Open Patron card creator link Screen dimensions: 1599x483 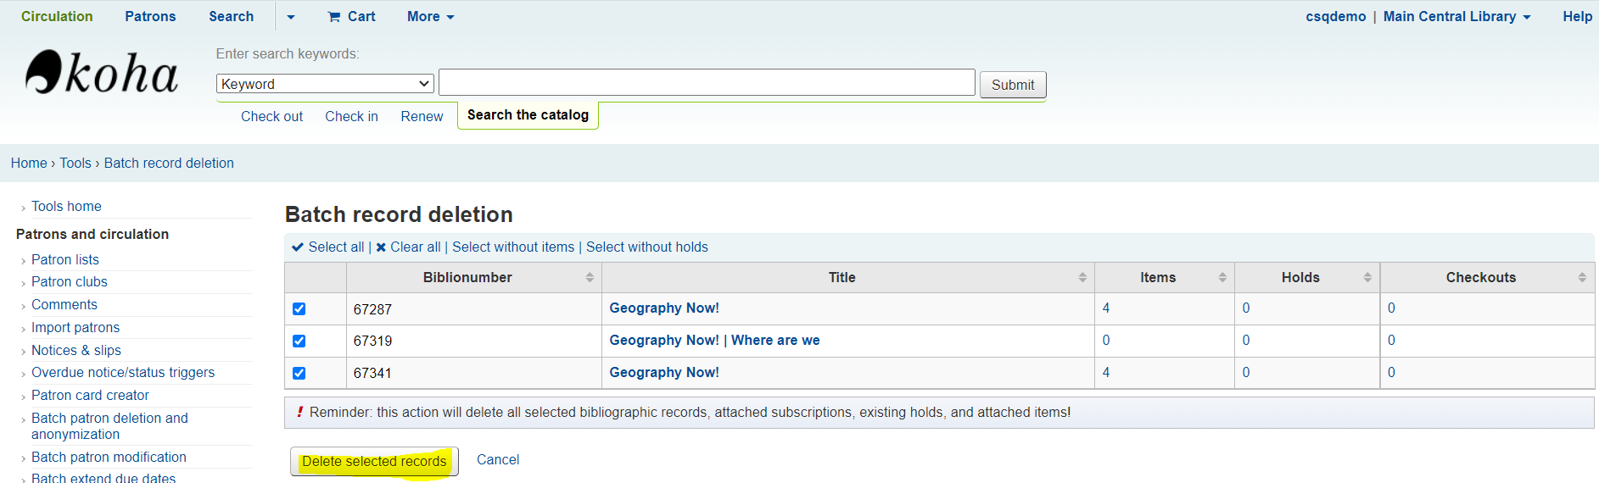pos(90,395)
